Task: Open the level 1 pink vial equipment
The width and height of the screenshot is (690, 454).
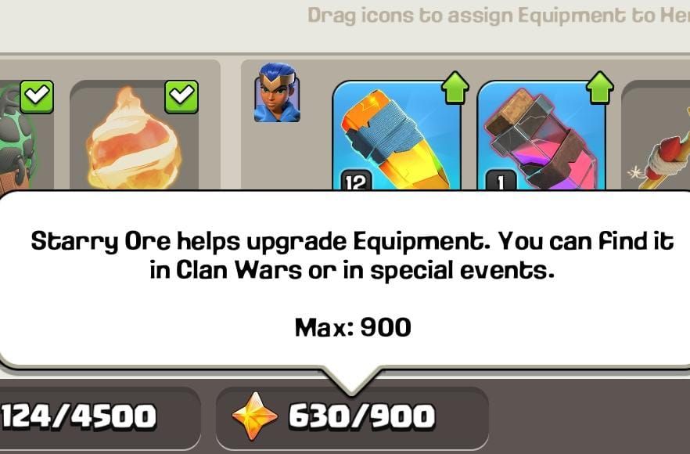Action: pos(541,136)
